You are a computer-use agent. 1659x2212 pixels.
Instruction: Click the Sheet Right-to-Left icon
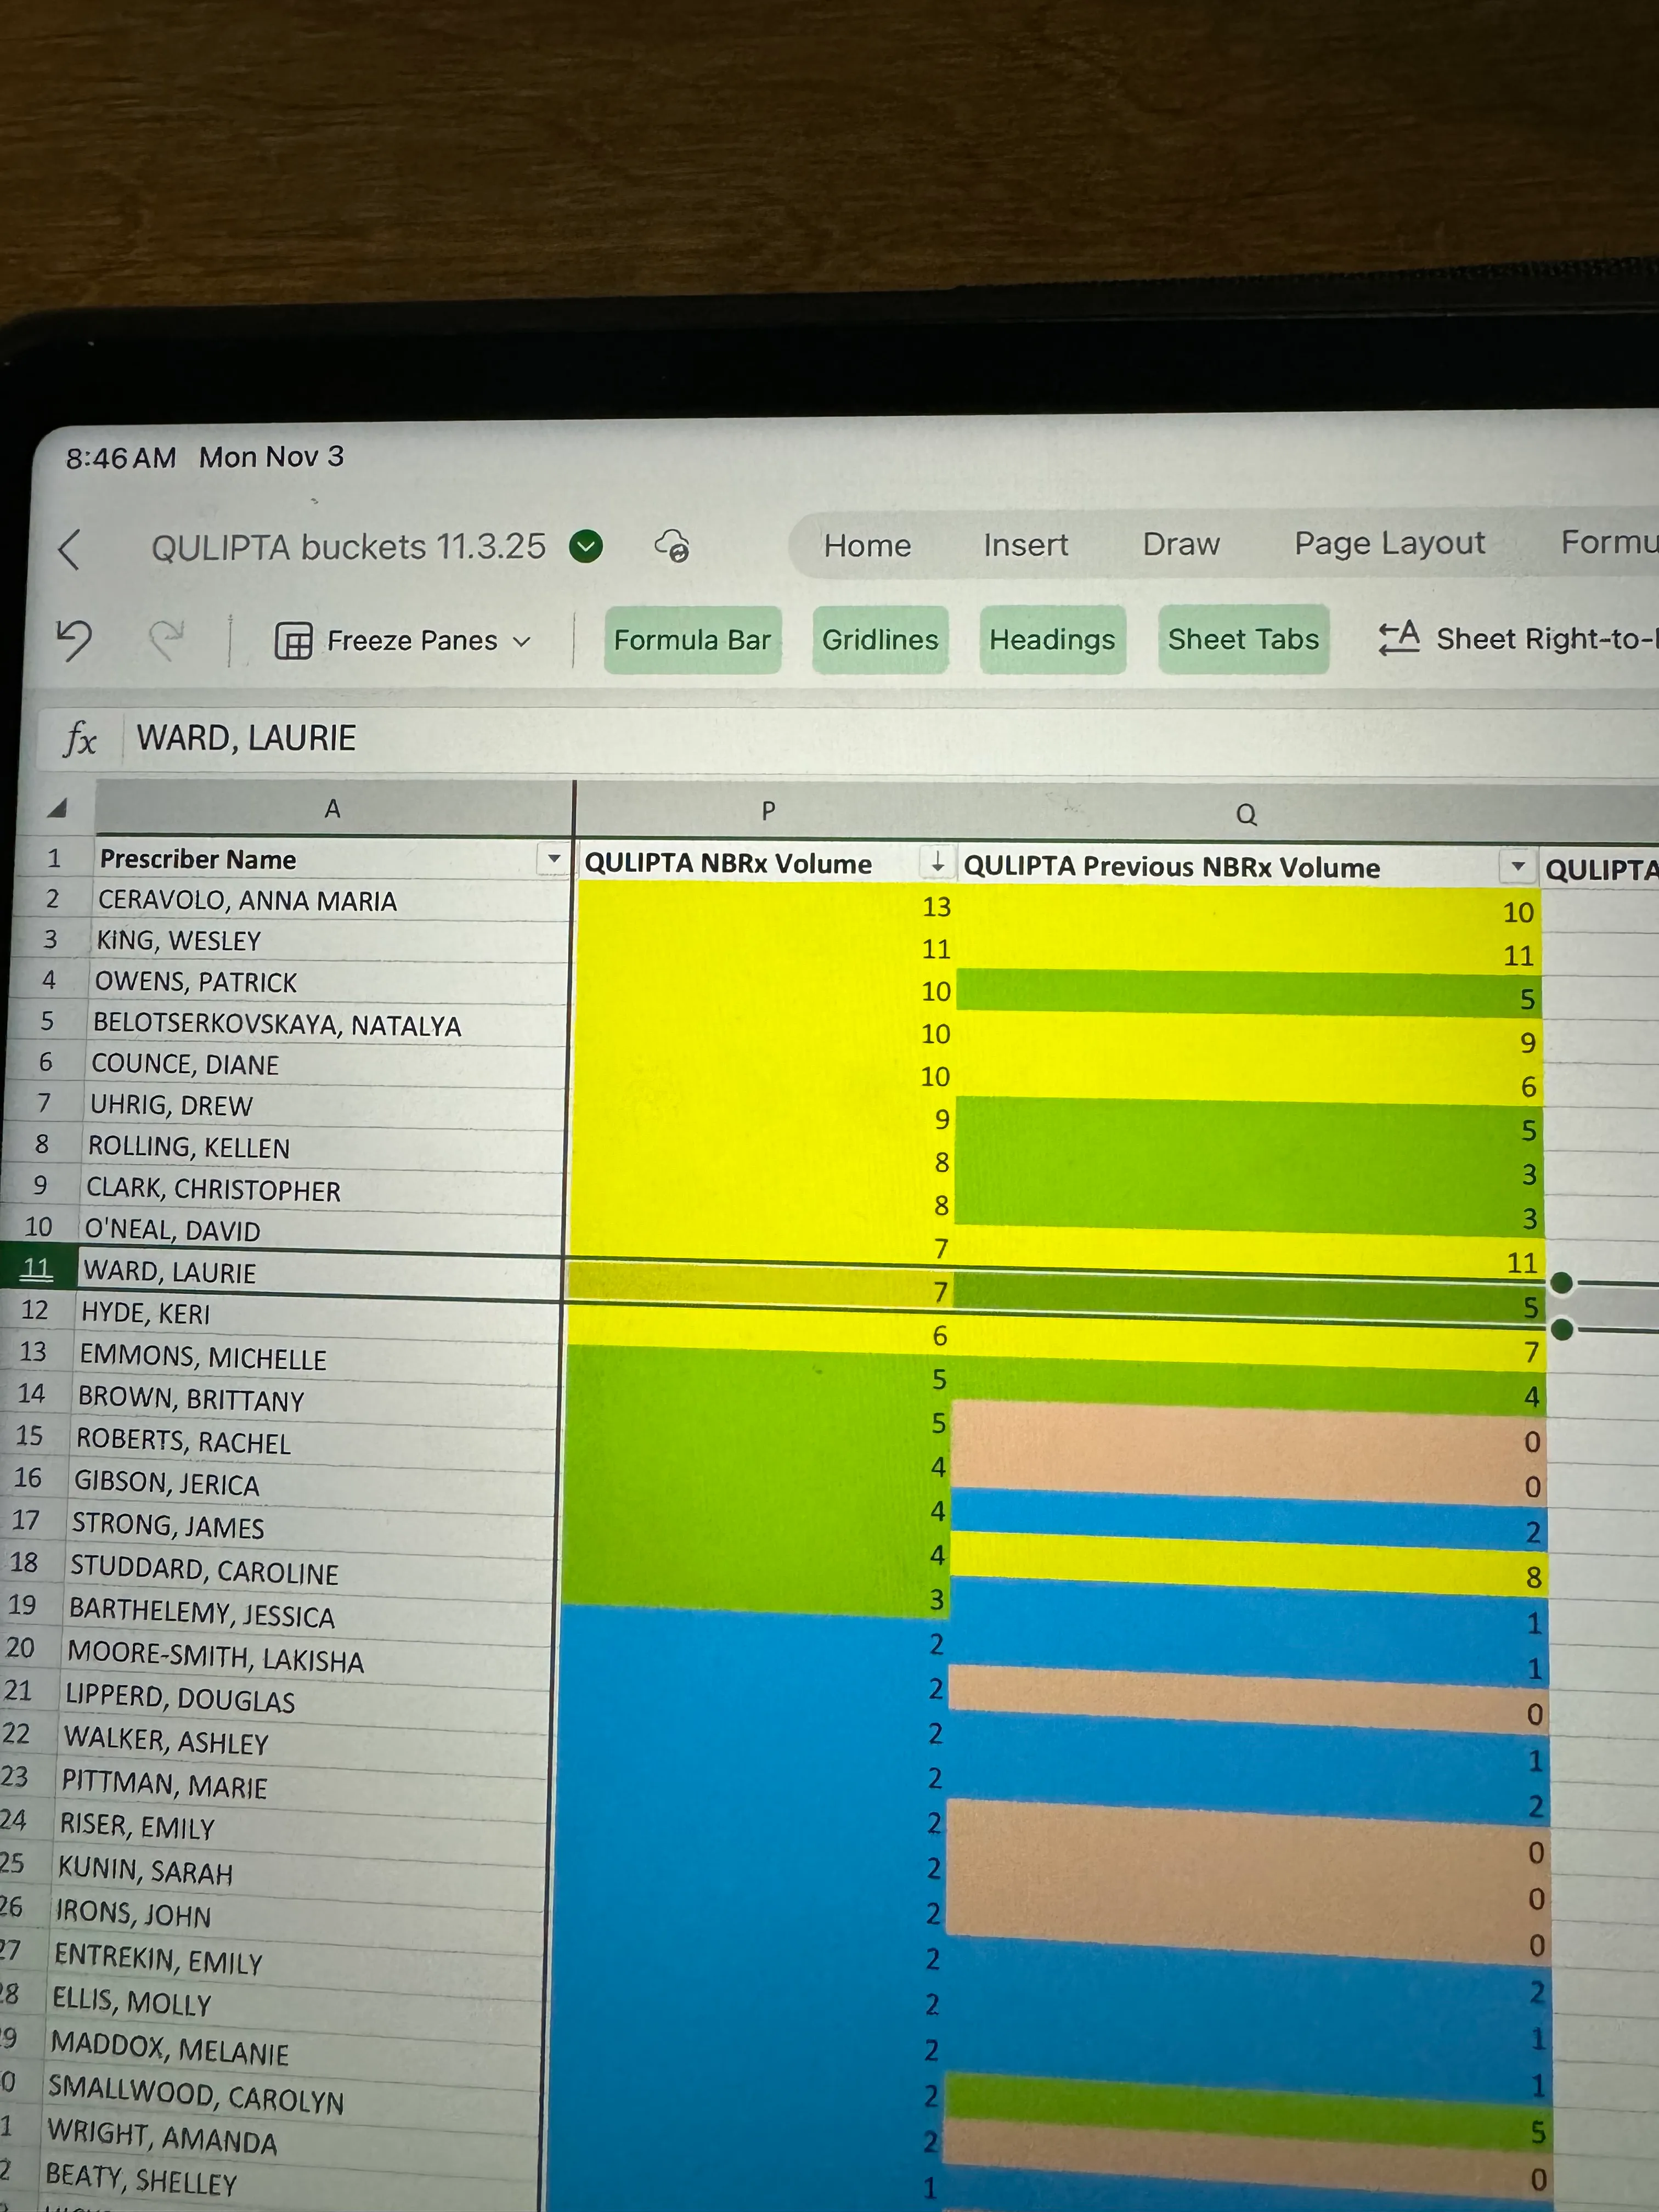pos(1399,638)
